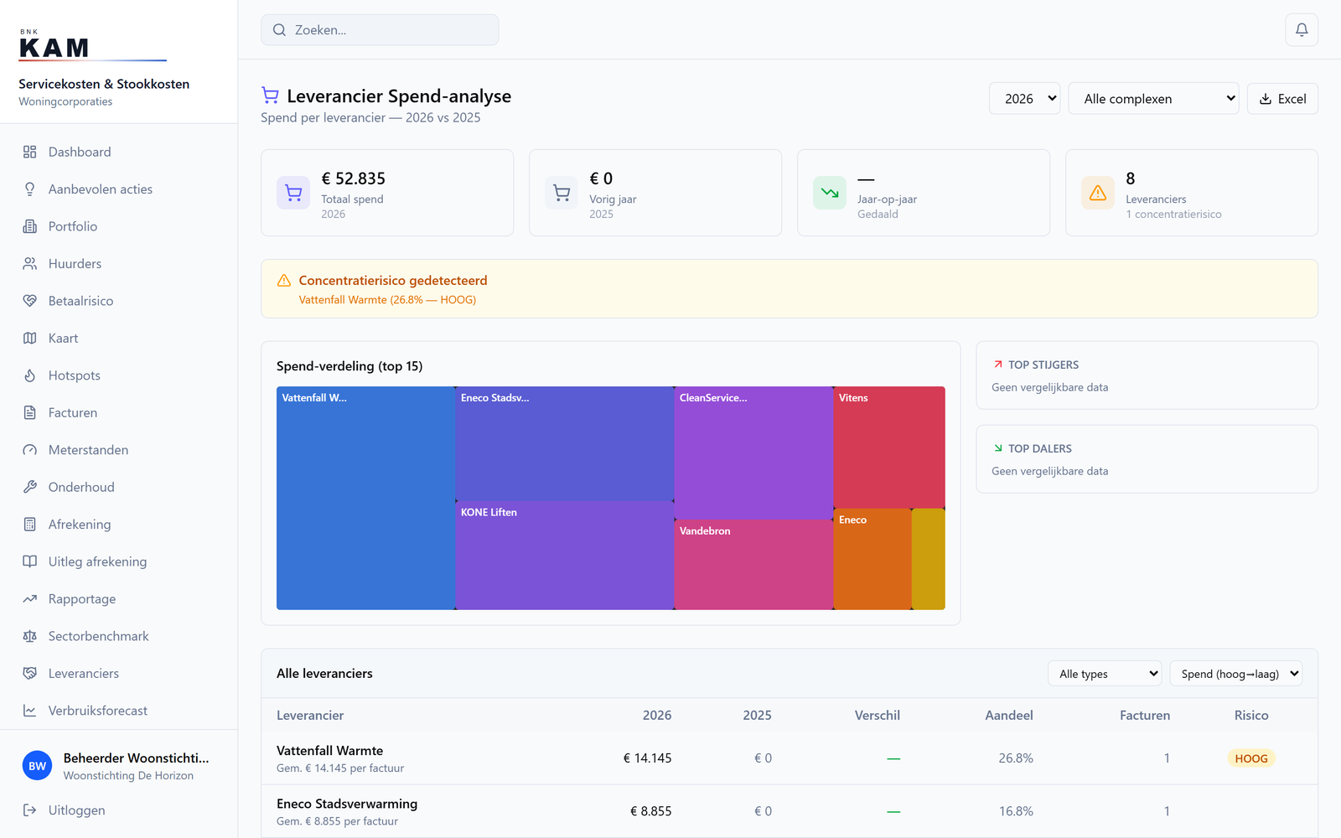The image size is (1341, 838).
Task: Click the Zoeken search field
Action: tap(380, 30)
